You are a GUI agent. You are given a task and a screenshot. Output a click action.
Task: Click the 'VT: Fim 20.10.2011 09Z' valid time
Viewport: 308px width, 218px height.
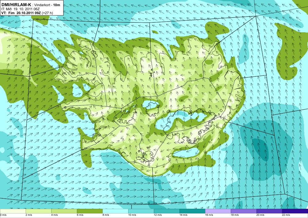point(21,13)
